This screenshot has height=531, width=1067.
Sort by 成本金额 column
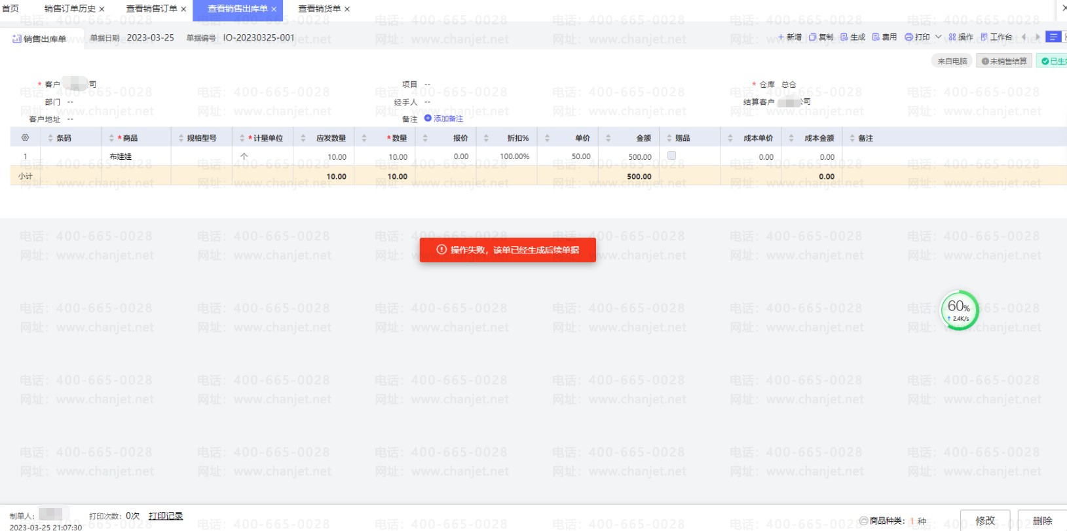tap(791, 138)
